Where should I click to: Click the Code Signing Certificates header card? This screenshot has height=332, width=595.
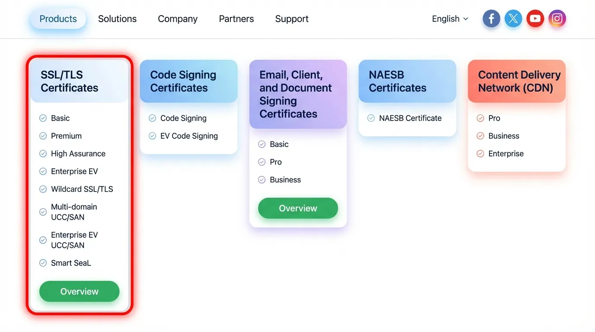click(x=189, y=81)
